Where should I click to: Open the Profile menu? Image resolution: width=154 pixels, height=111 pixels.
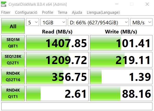coord(47,12)
